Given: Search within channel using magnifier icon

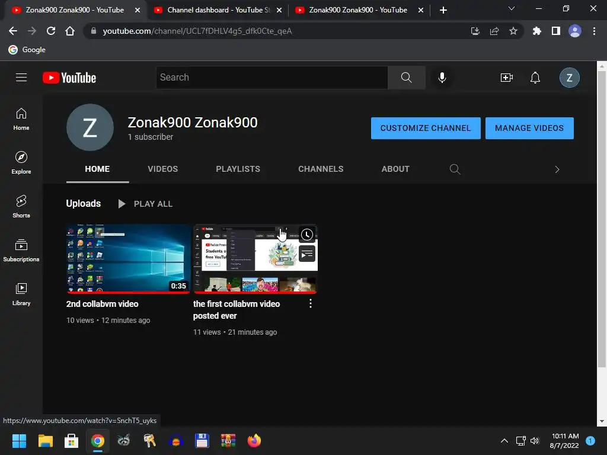Looking at the screenshot, I should 455,169.
